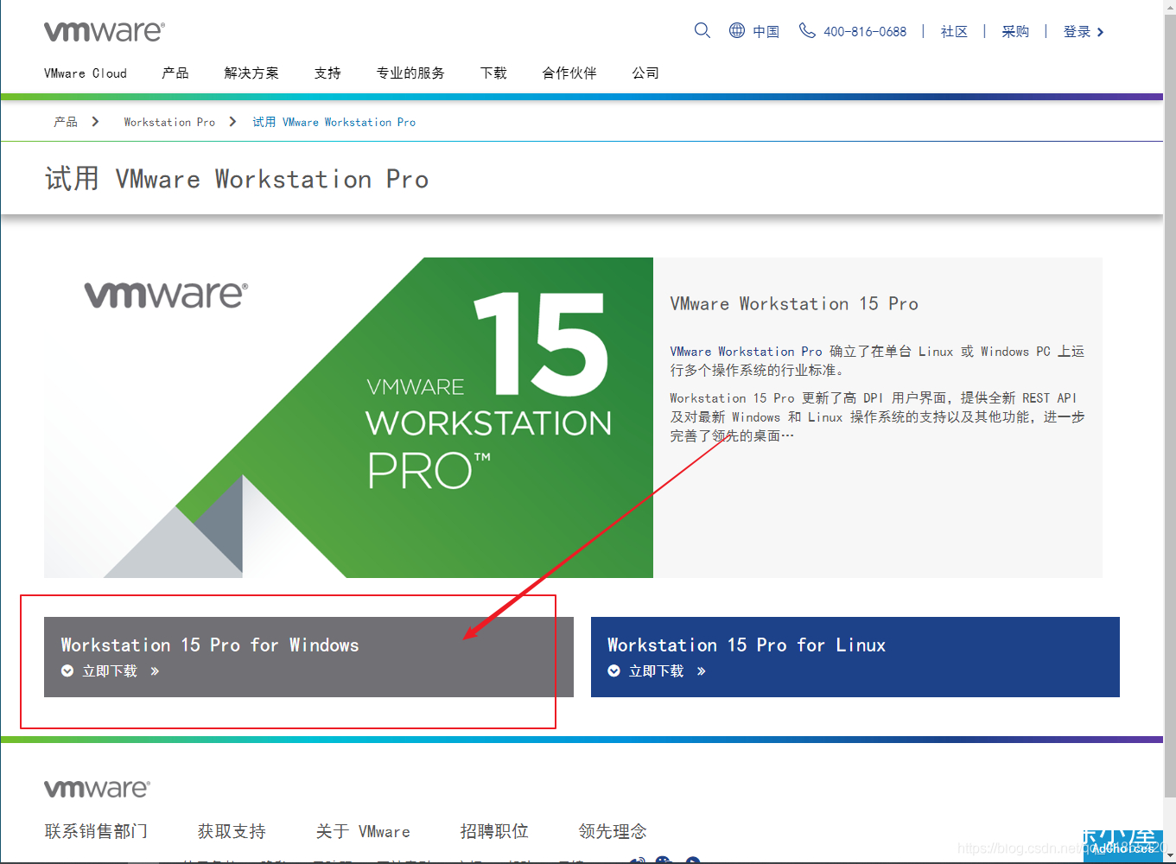Viewport: 1176px width, 864px height.
Task: Click 立即下载 for Linux
Action: pos(656,671)
